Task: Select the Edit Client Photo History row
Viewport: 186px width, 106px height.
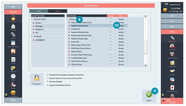Action: pyautogui.click(x=97, y=48)
